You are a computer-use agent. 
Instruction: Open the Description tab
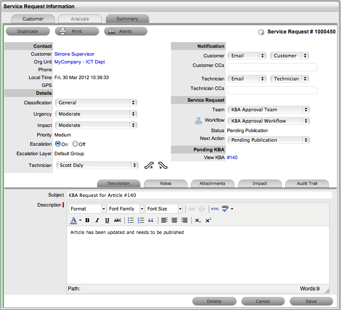(118, 183)
